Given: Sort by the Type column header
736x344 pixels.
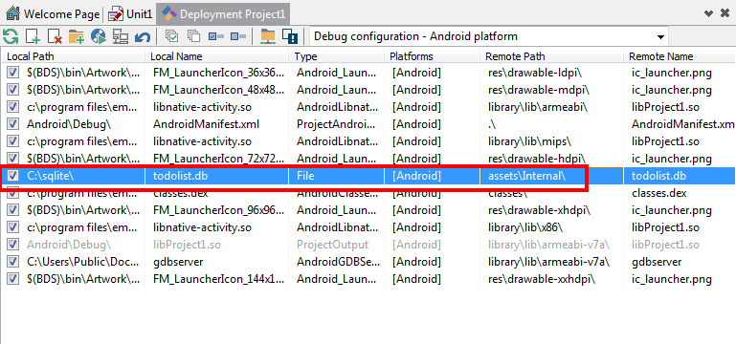Looking at the screenshot, I should pyautogui.click(x=336, y=56).
